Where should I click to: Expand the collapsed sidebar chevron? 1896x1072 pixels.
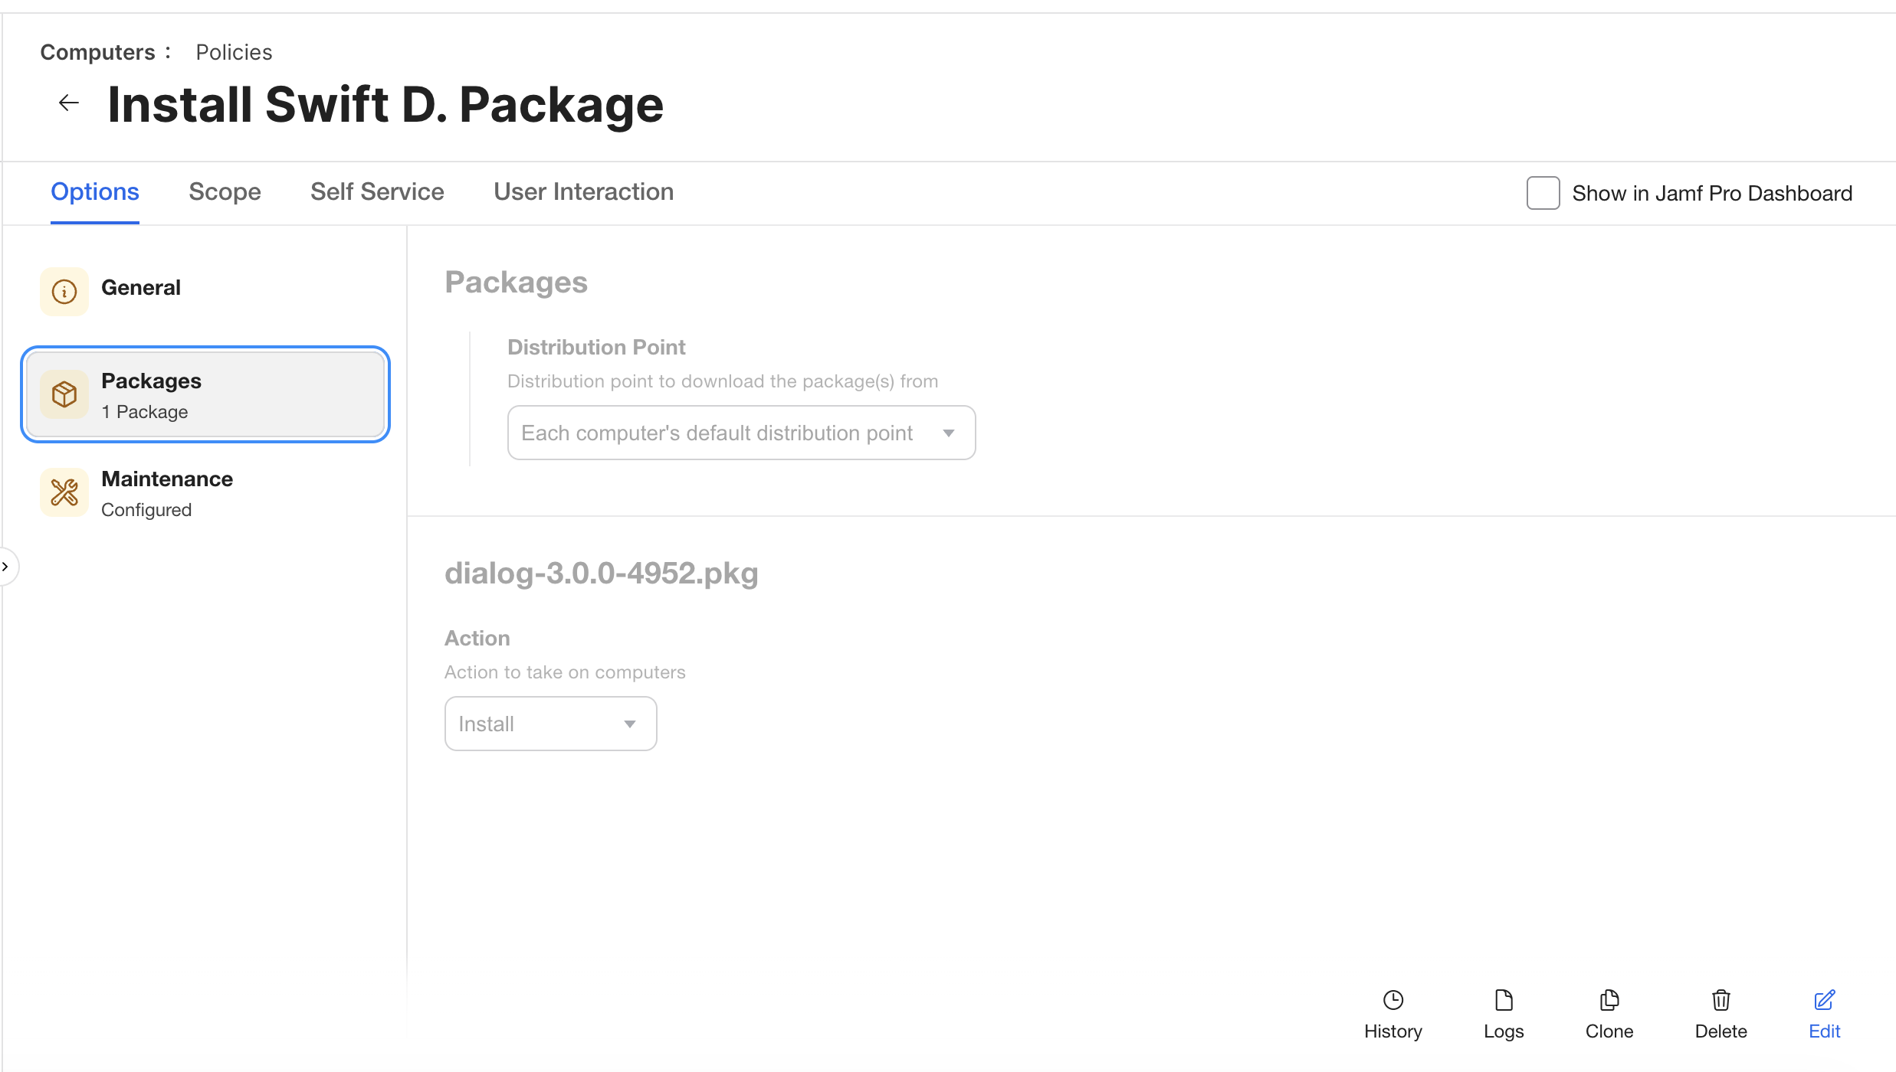coord(6,567)
